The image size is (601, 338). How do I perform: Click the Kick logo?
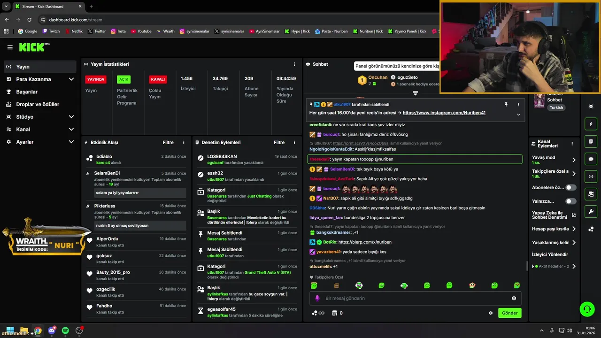pos(34,47)
